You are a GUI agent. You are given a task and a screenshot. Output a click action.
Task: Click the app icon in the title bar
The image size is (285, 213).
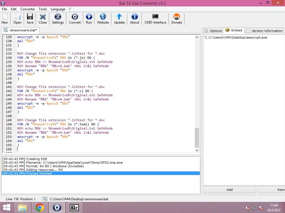pyautogui.click(x=3, y=3)
